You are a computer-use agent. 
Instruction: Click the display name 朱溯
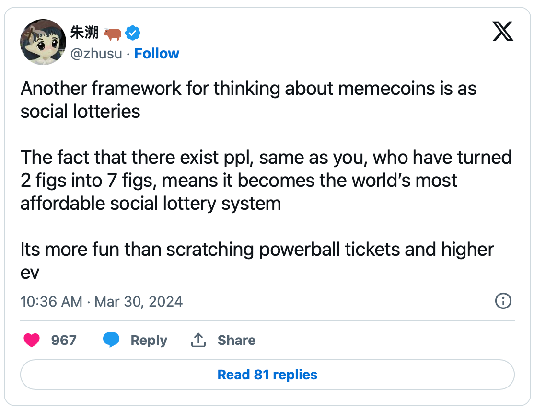point(85,33)
